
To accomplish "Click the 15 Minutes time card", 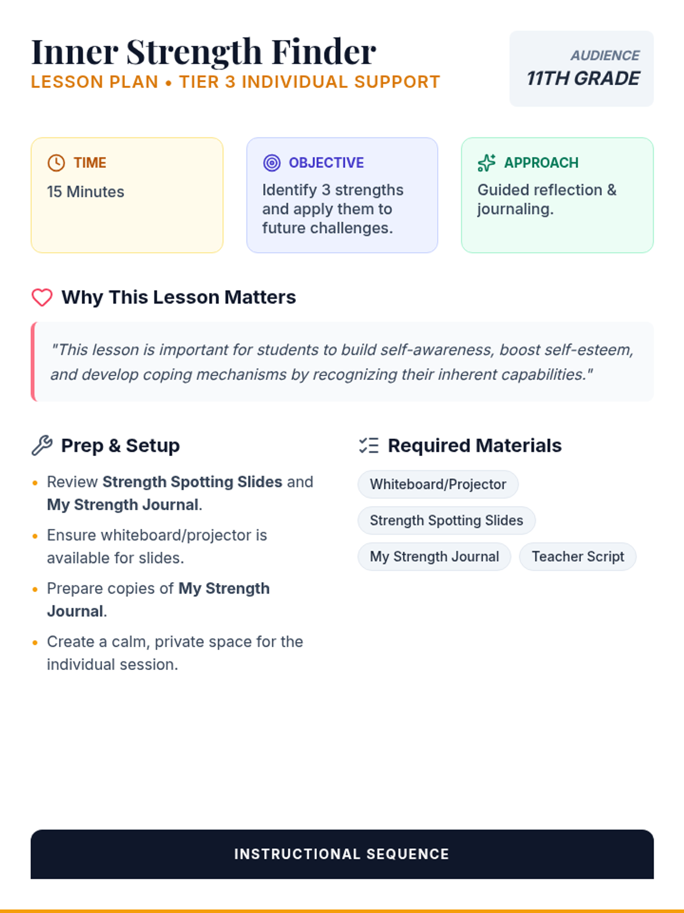I will 127,195.
